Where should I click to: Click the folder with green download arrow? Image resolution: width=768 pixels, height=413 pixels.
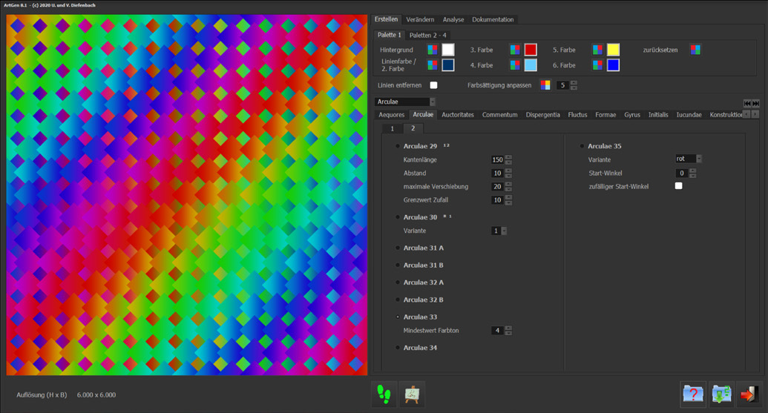pos(721,394)
